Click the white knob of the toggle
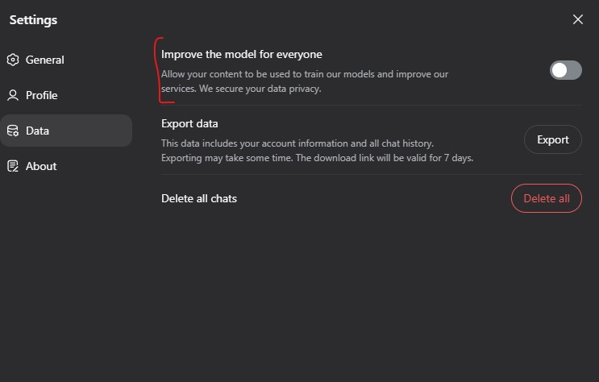This screenshot has width=599, height=382. [559, 70]
